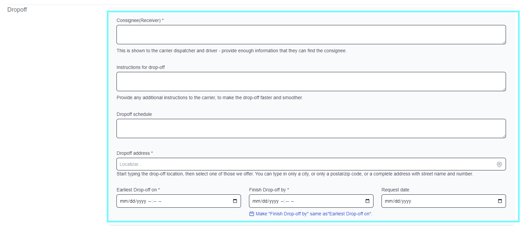Screen dimensions: 525x230
Task: Click the "Earliest Drop-off on *" label
Action: [138, 190]
